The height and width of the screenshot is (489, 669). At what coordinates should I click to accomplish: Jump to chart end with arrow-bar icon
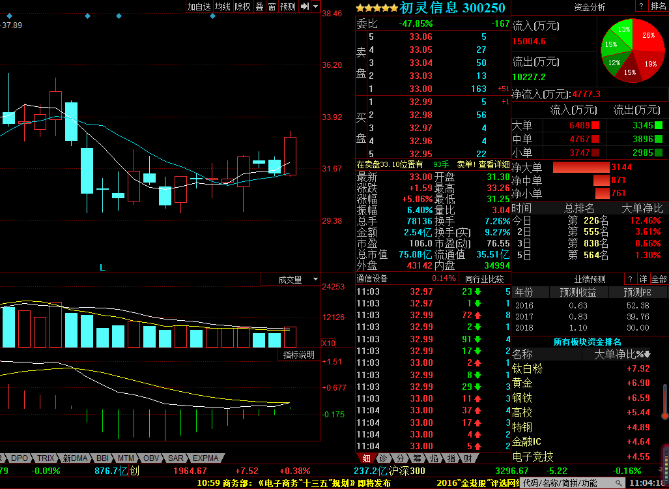point(305,7)
